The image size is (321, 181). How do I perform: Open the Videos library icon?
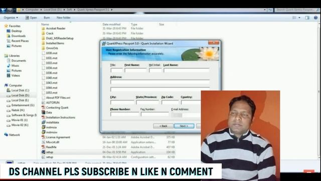(9, 75)
